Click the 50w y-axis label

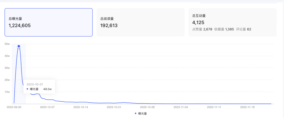tap(7, 44)
